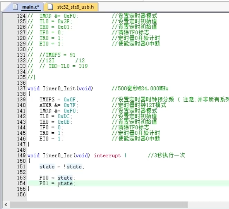Click 'TH0-TL0 = 319' comment on line 133

pos(68,66)
